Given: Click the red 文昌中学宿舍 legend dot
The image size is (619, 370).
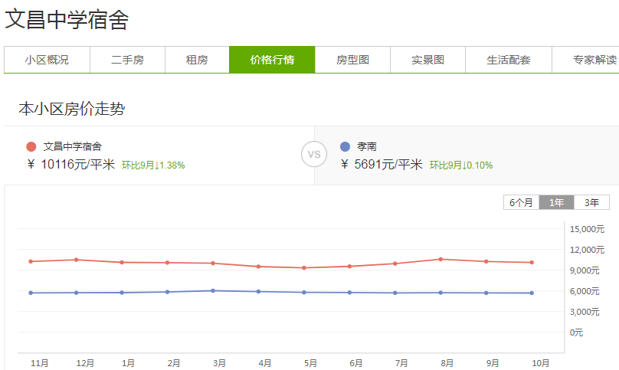Looking at the screenshot, I should 31,146.
